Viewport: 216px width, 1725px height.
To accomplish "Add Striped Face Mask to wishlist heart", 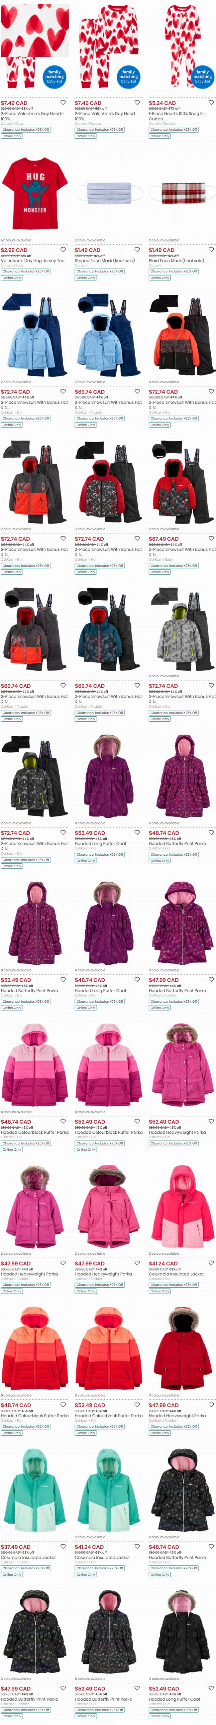I will coord(137,250).
